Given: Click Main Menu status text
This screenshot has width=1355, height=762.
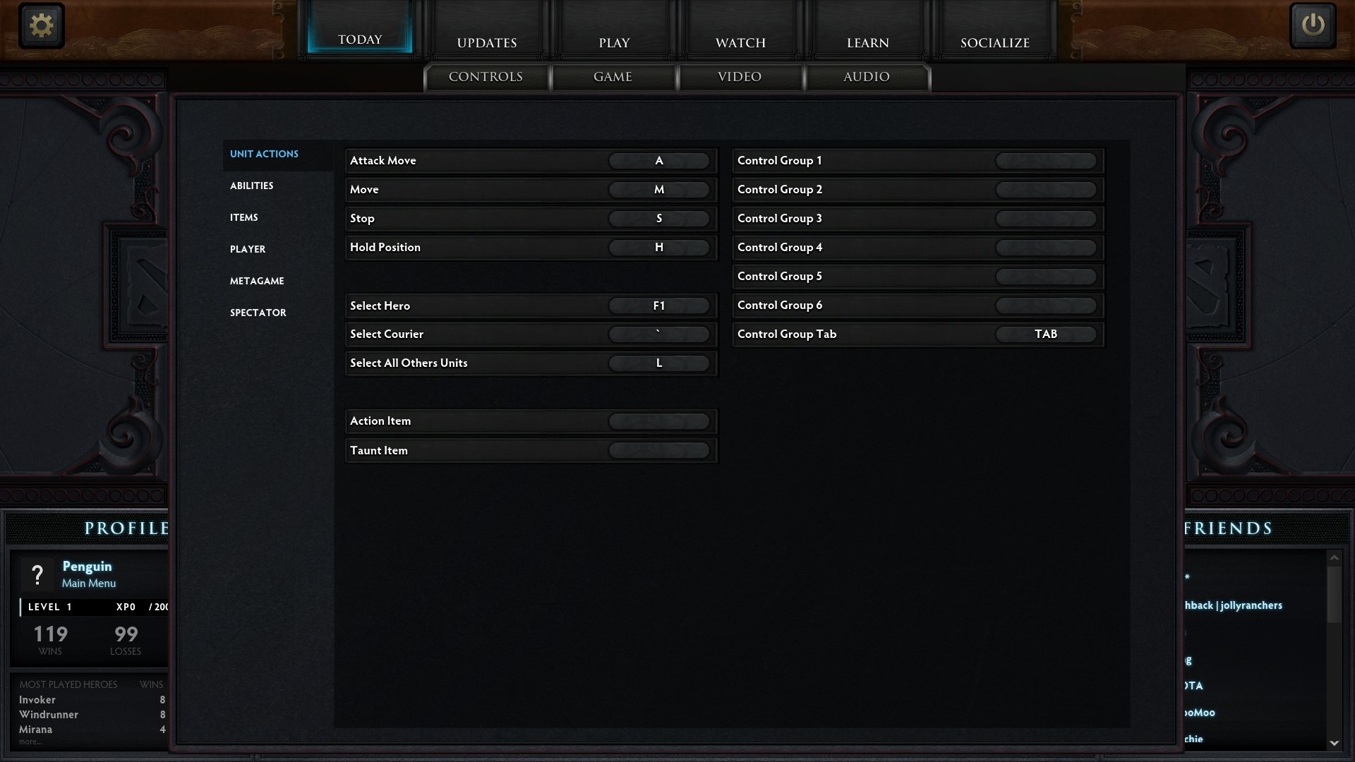Looking at the screenshot, I should pos(89,583).
